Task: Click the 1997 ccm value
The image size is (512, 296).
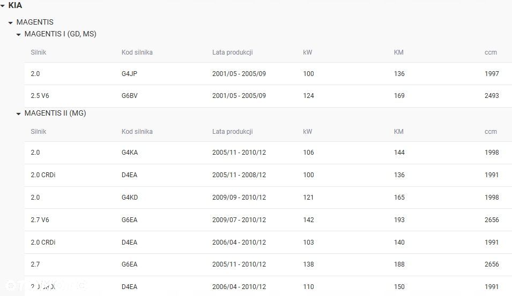Action: point(492,74)
